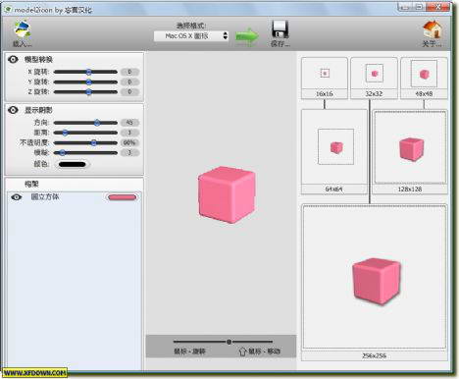459x379 pixels.
Task: Hide the cube layer via eye icon
Action: point(17,197)
